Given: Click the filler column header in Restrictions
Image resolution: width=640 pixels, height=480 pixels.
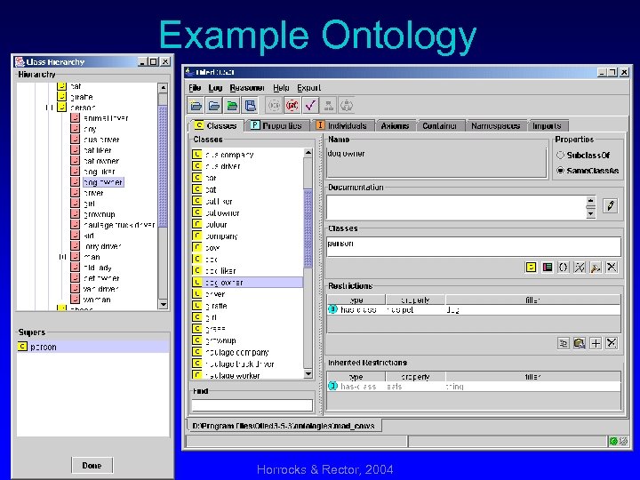Looking at the screenshot, I should point(532,300).
